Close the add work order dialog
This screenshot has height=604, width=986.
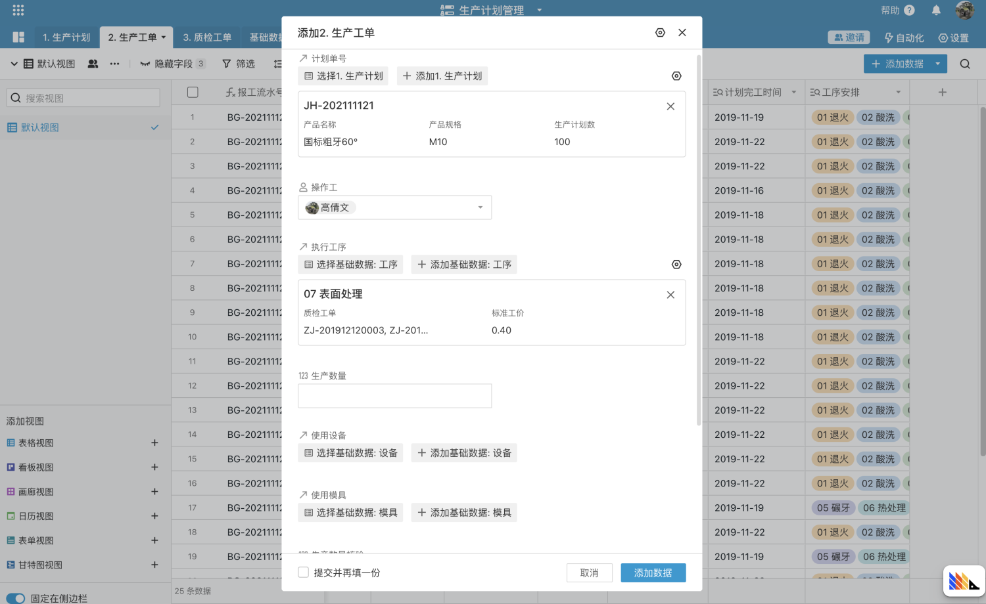coord(682,33)
